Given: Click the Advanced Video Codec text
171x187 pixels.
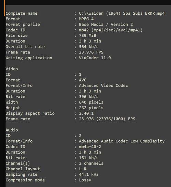Looking at the screenshot, I should coord(103,85).
